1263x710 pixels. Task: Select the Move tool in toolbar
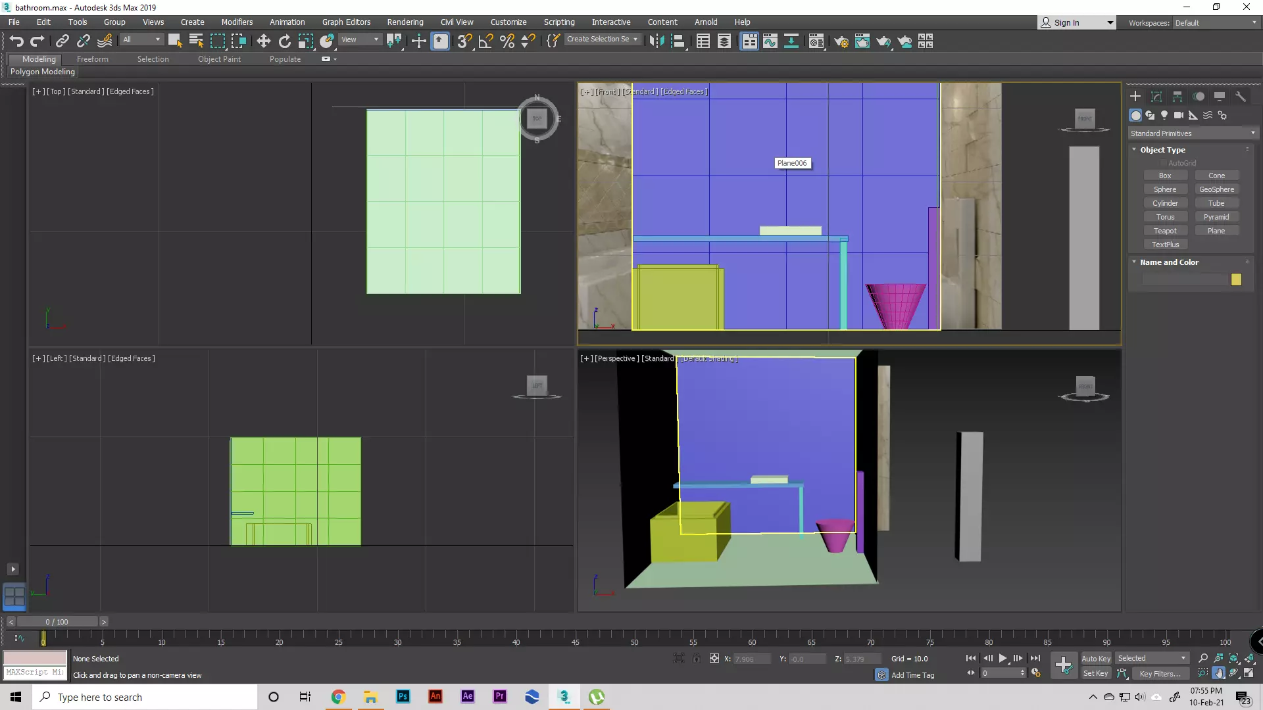[263, 41]
